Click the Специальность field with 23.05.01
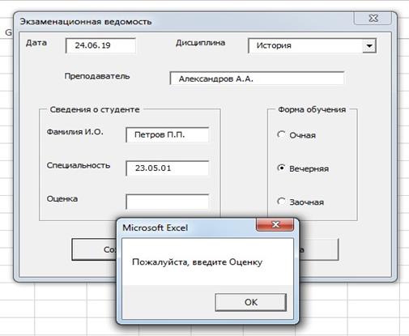Screen dimensions: 409x336 pos(167,168)
